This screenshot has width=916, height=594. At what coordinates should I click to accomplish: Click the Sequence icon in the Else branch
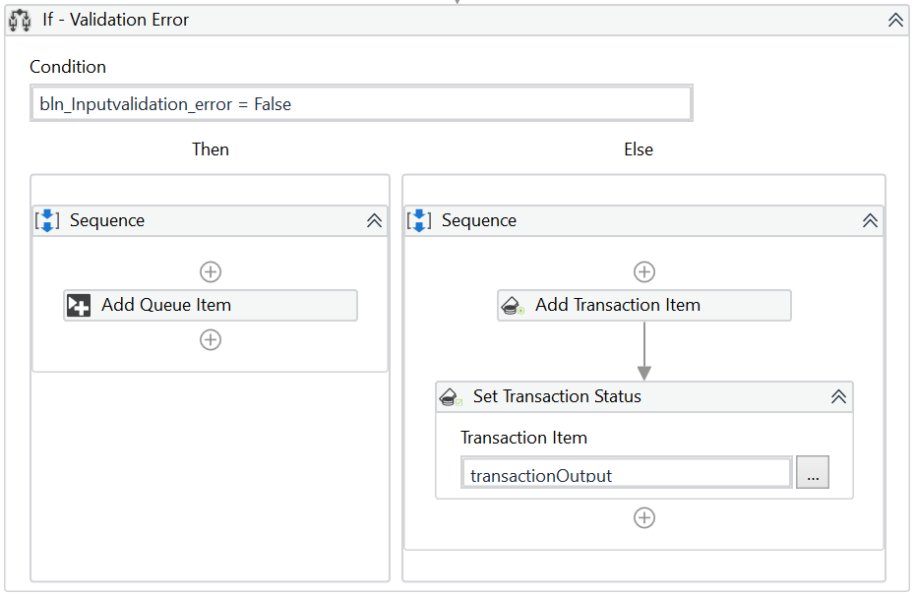click(418, 220)
